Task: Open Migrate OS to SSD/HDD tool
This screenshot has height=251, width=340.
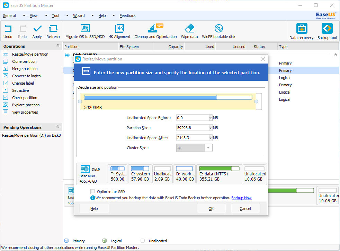Action: point(85,28)
